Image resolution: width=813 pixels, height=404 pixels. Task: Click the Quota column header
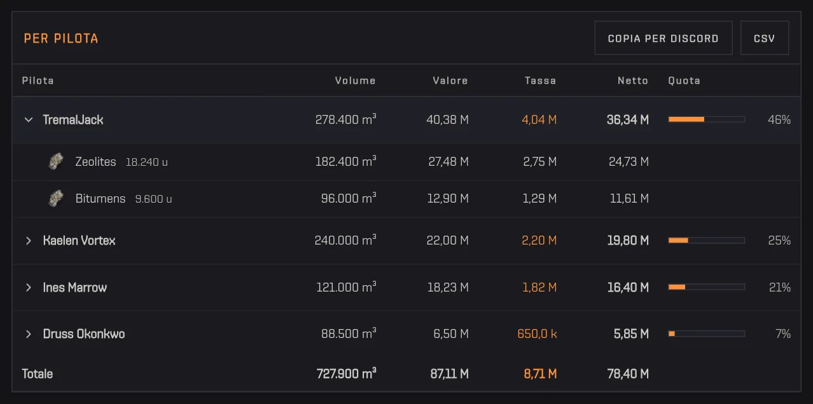click(x=684, y=81)
